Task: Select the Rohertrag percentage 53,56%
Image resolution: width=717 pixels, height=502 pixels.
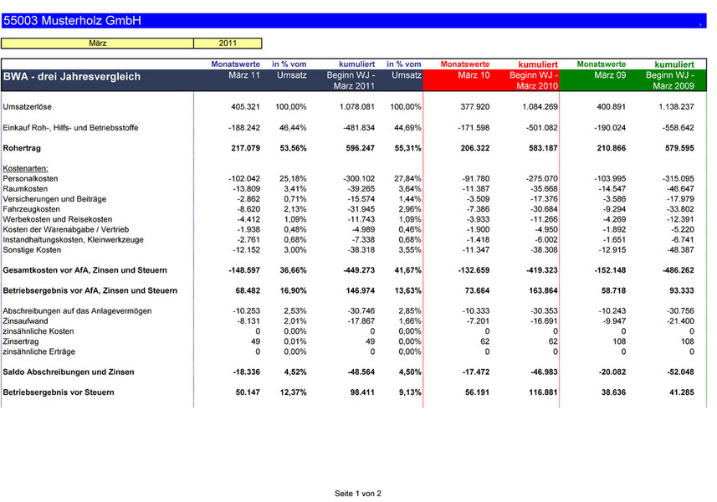Action: [x=293, y=148]
